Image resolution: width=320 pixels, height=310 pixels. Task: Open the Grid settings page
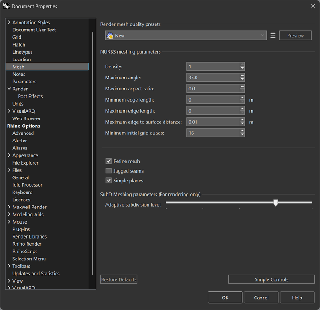pyautogui.click(x=17, y=37)
